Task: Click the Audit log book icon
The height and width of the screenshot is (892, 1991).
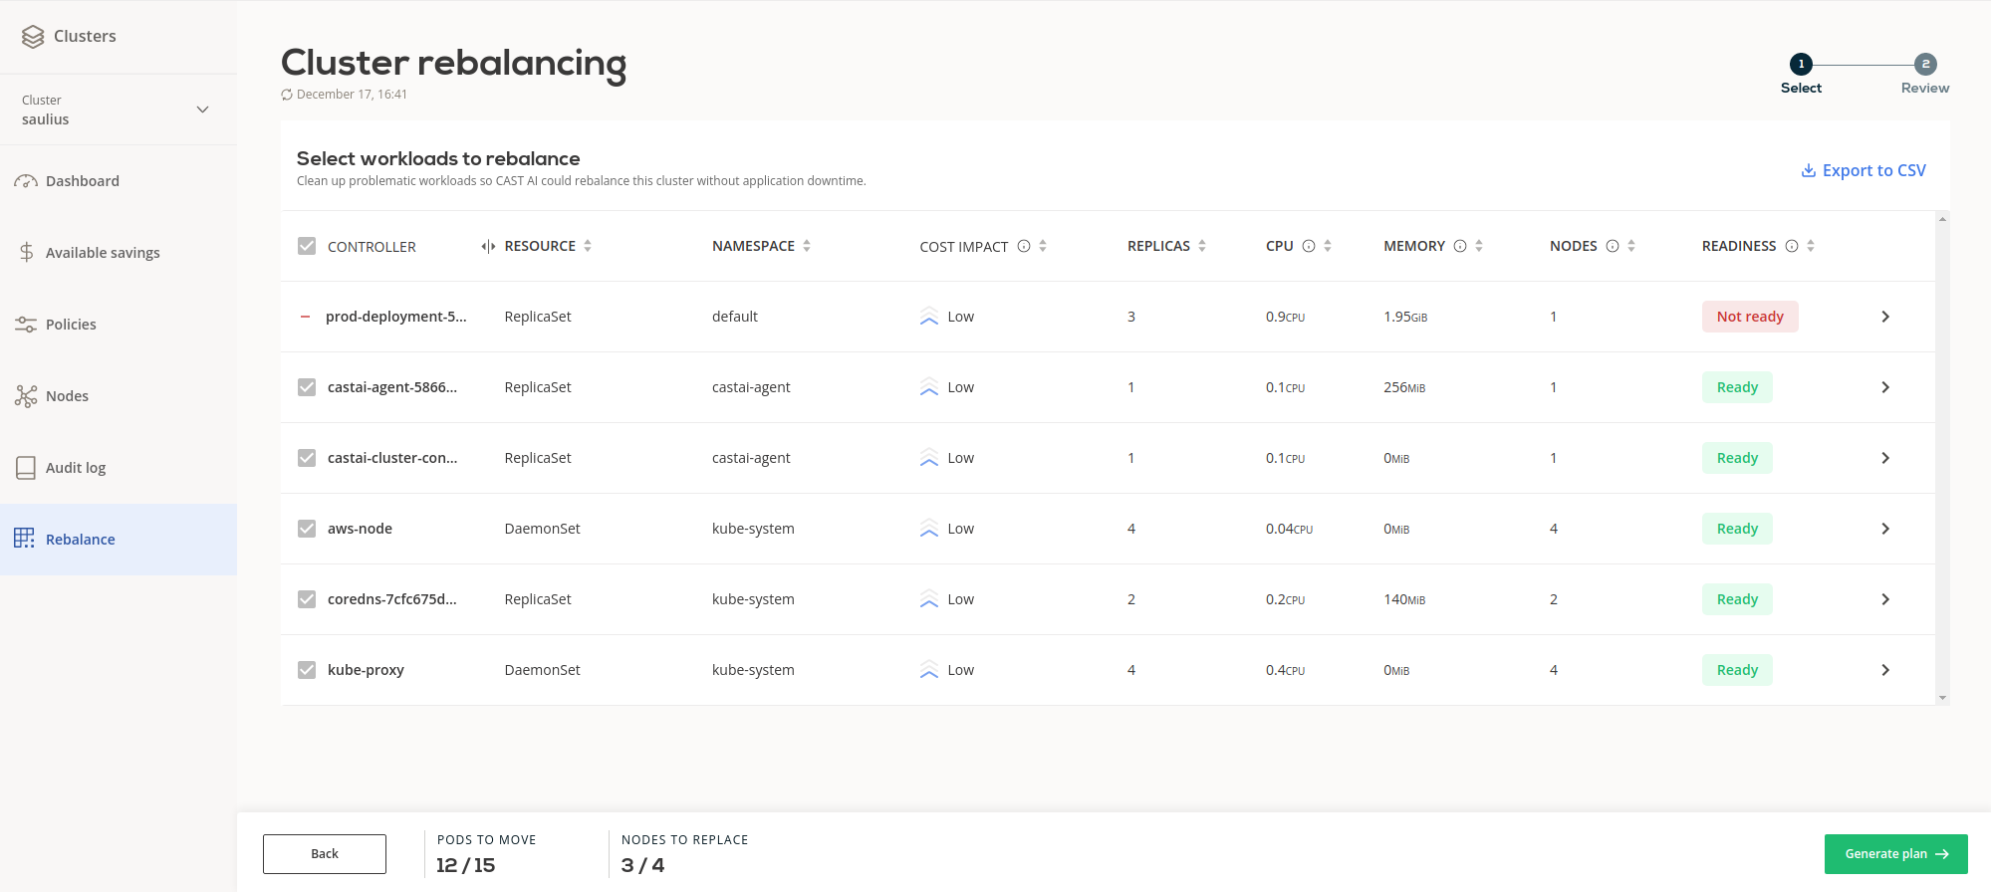Action: coord(26,468)
